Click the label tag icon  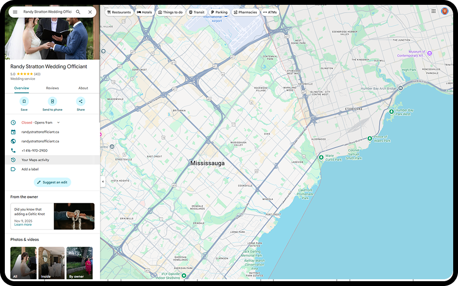(x=13, y=169)
